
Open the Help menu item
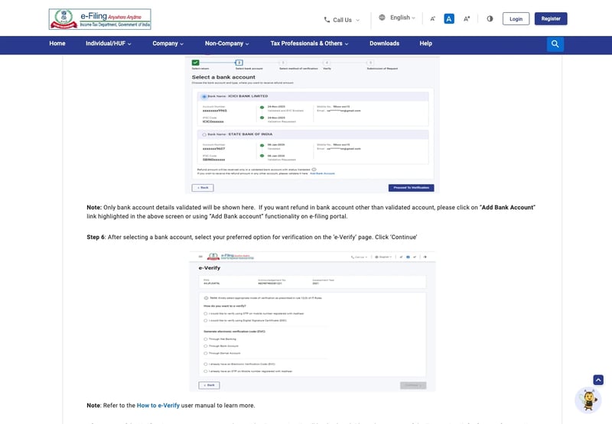click(x=426, y=44)
